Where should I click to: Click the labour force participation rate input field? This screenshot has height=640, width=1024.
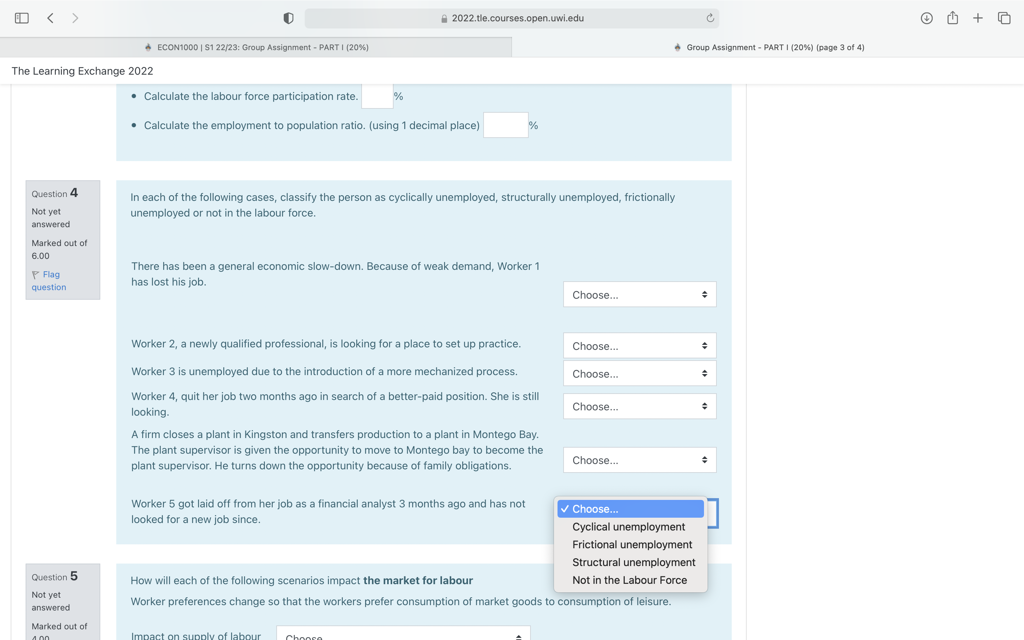click(377, 96)
